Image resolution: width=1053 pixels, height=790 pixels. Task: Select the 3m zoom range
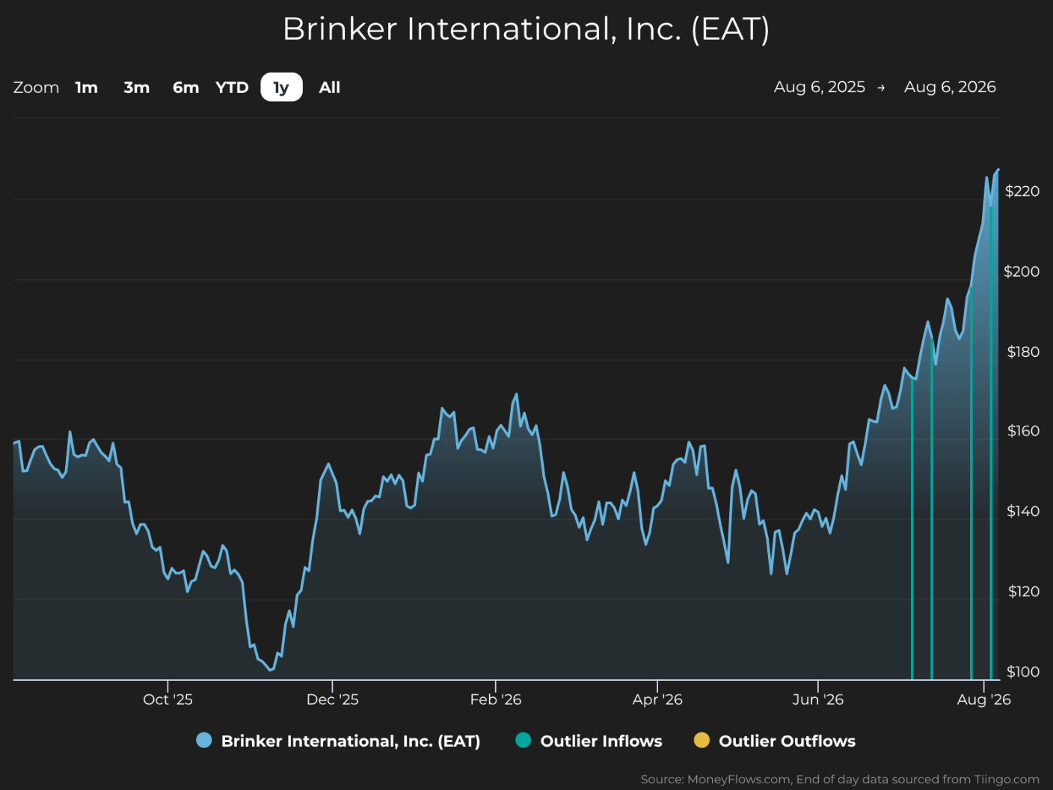[136, 88]
